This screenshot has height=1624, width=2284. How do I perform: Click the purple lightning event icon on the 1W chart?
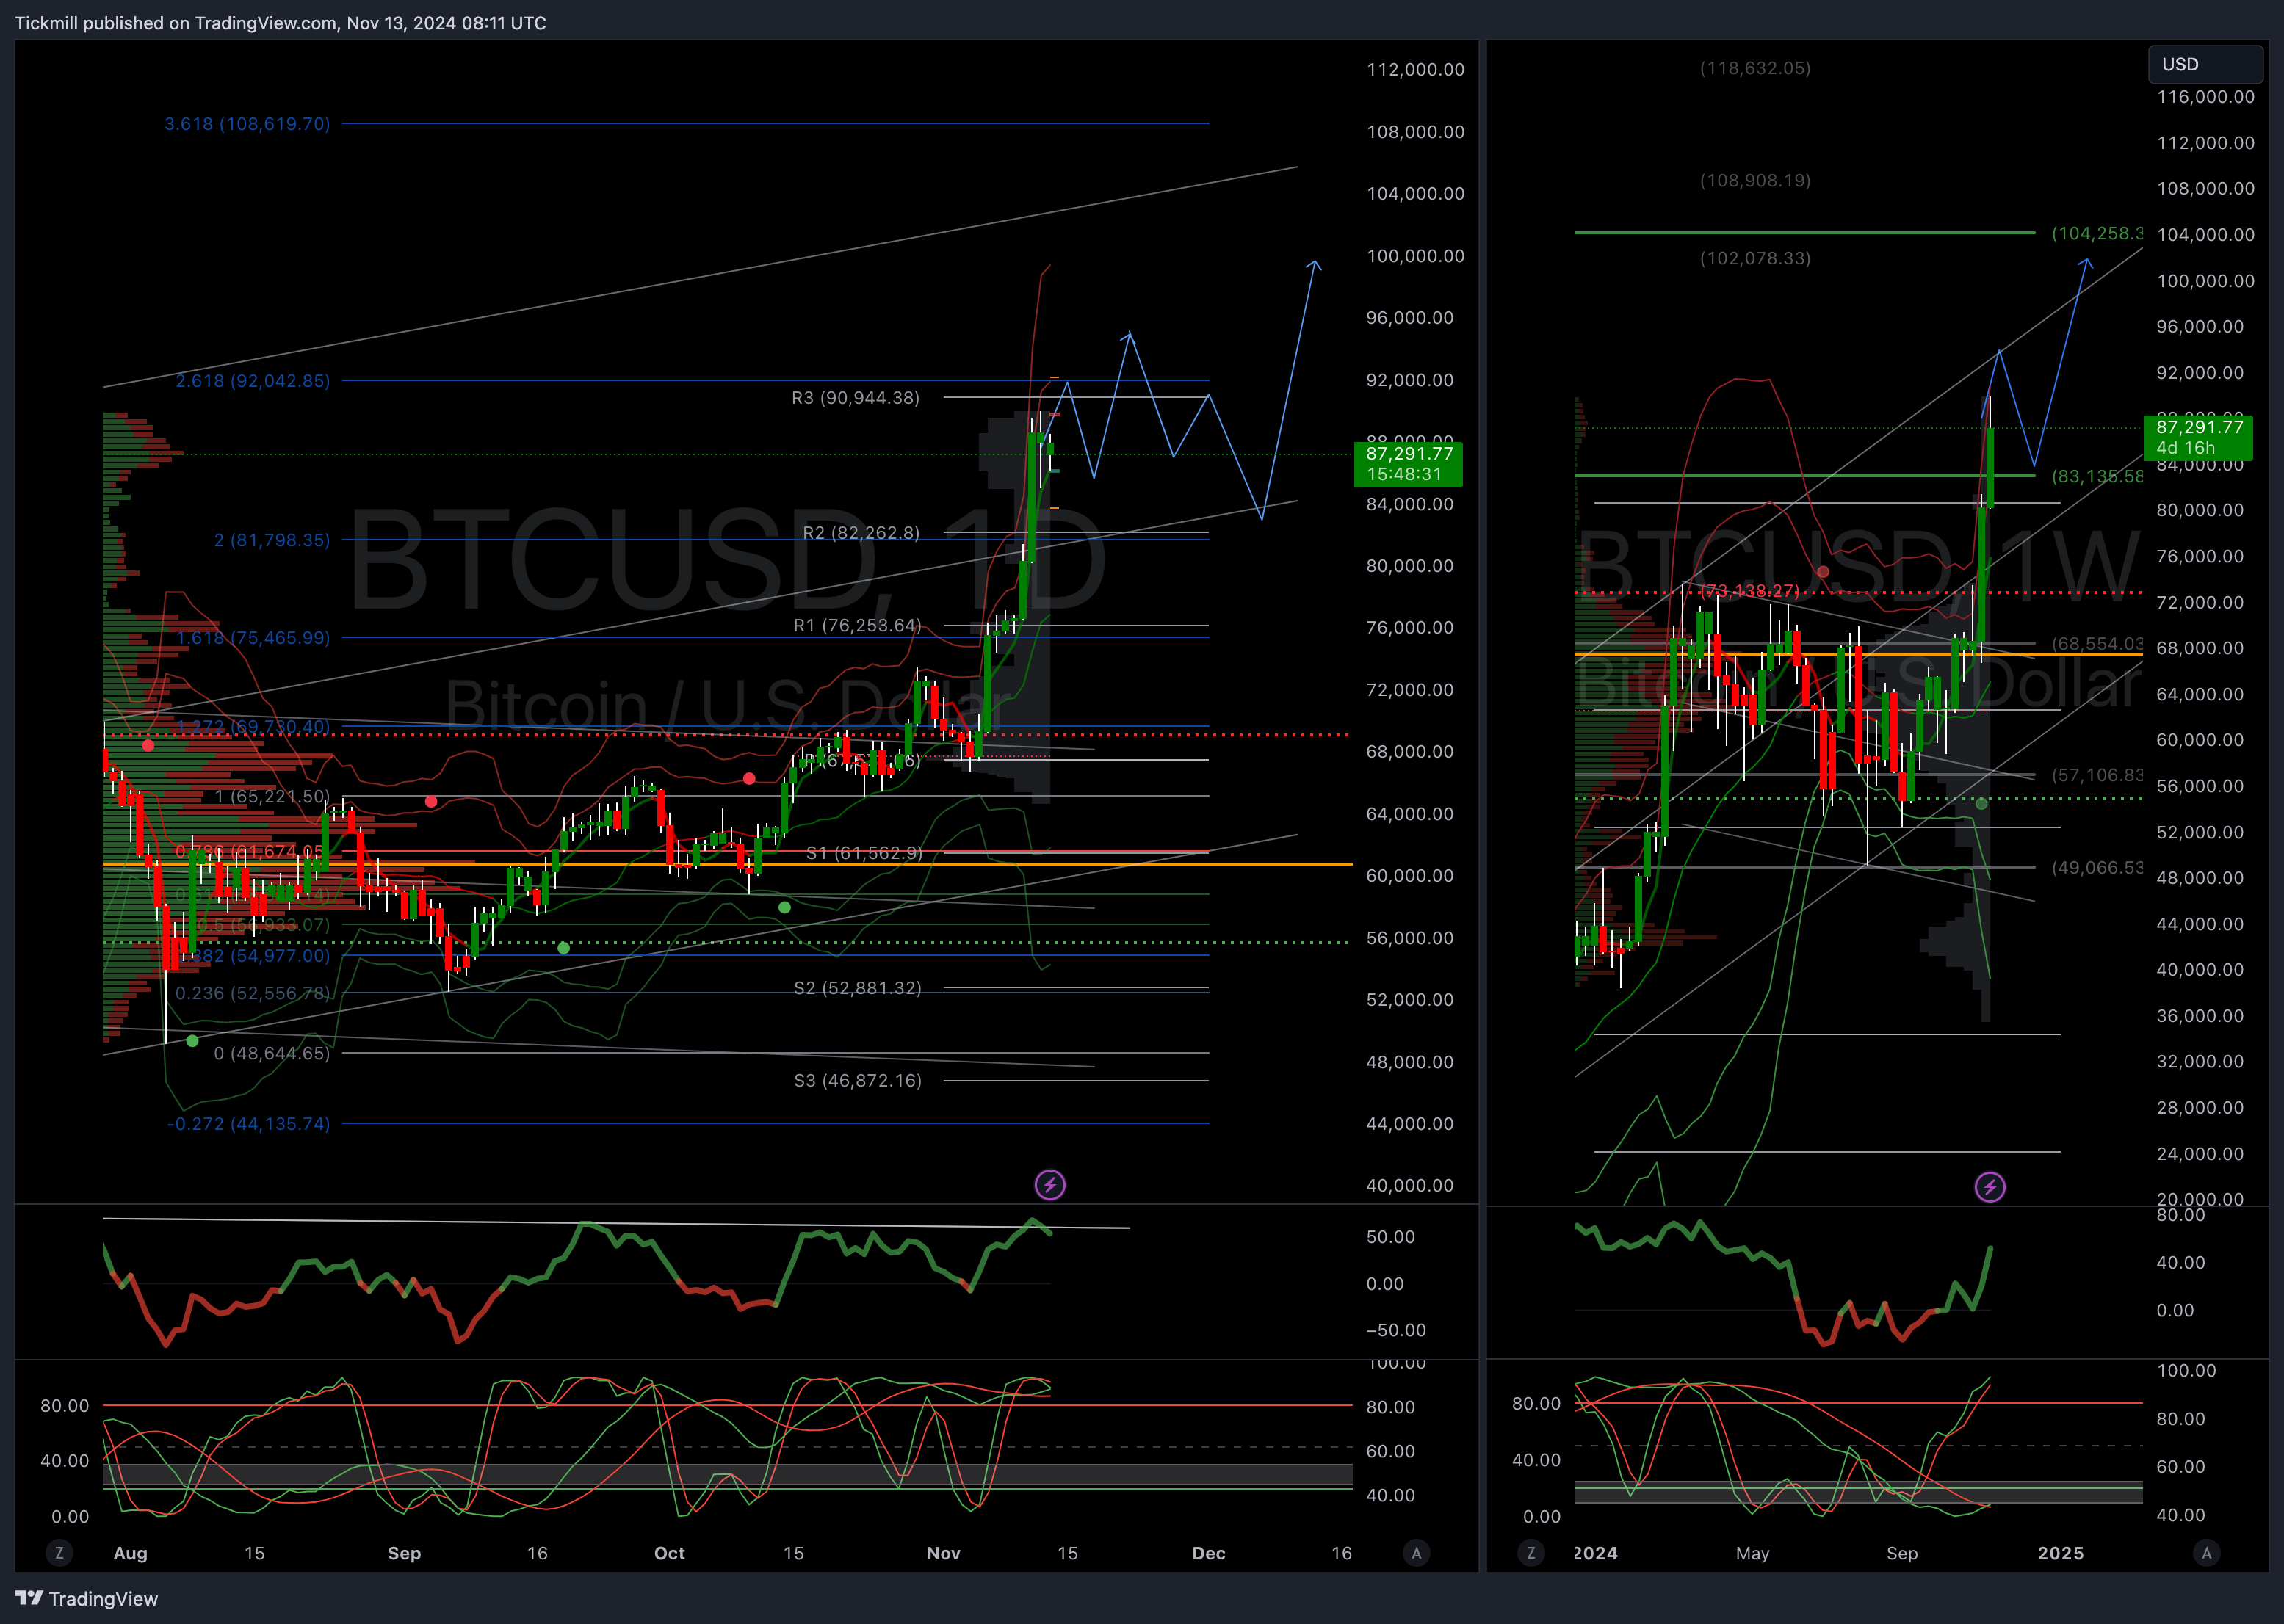pos(1990,1188)
